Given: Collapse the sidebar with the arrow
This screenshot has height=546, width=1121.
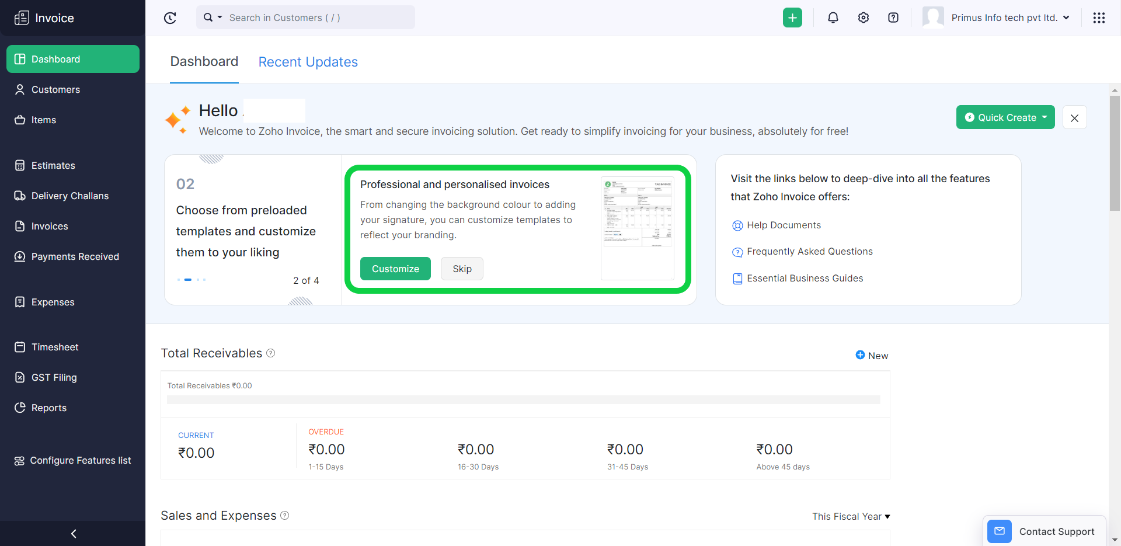Looking at the screenshot, I should pos(74,534).
